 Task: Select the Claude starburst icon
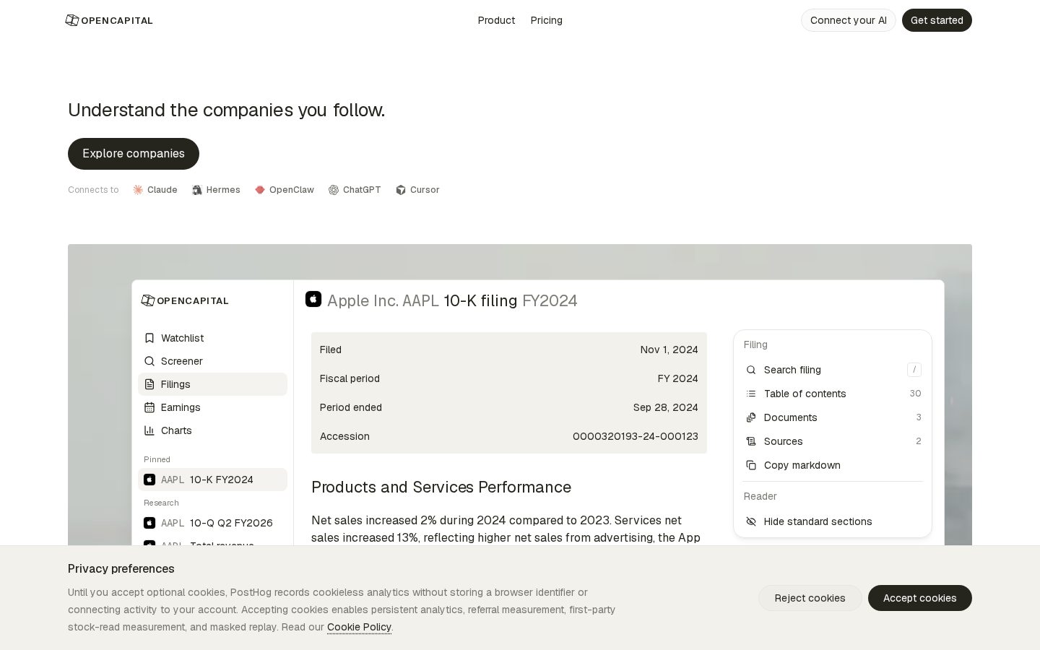point(138,190)
